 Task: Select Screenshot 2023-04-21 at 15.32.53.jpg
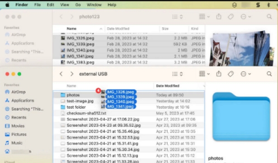coord(129,137)
